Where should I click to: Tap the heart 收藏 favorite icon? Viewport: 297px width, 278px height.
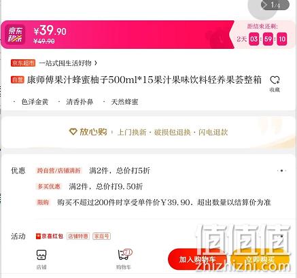click(275, 80)
